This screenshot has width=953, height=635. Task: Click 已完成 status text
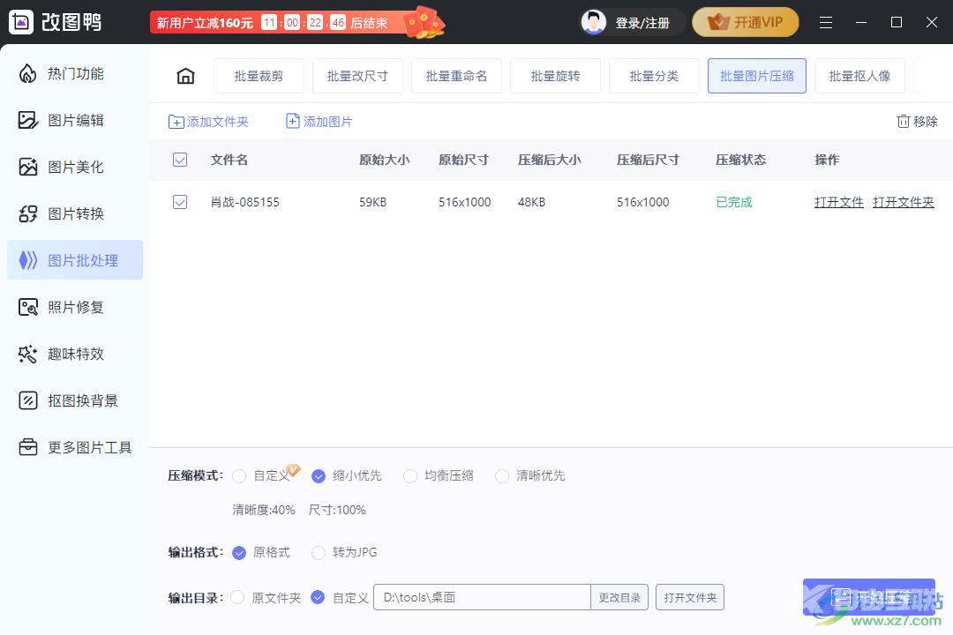[x=734, y=202]
